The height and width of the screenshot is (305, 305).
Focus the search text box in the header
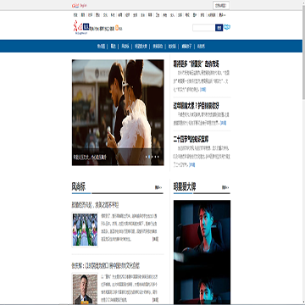click(203, 28)
